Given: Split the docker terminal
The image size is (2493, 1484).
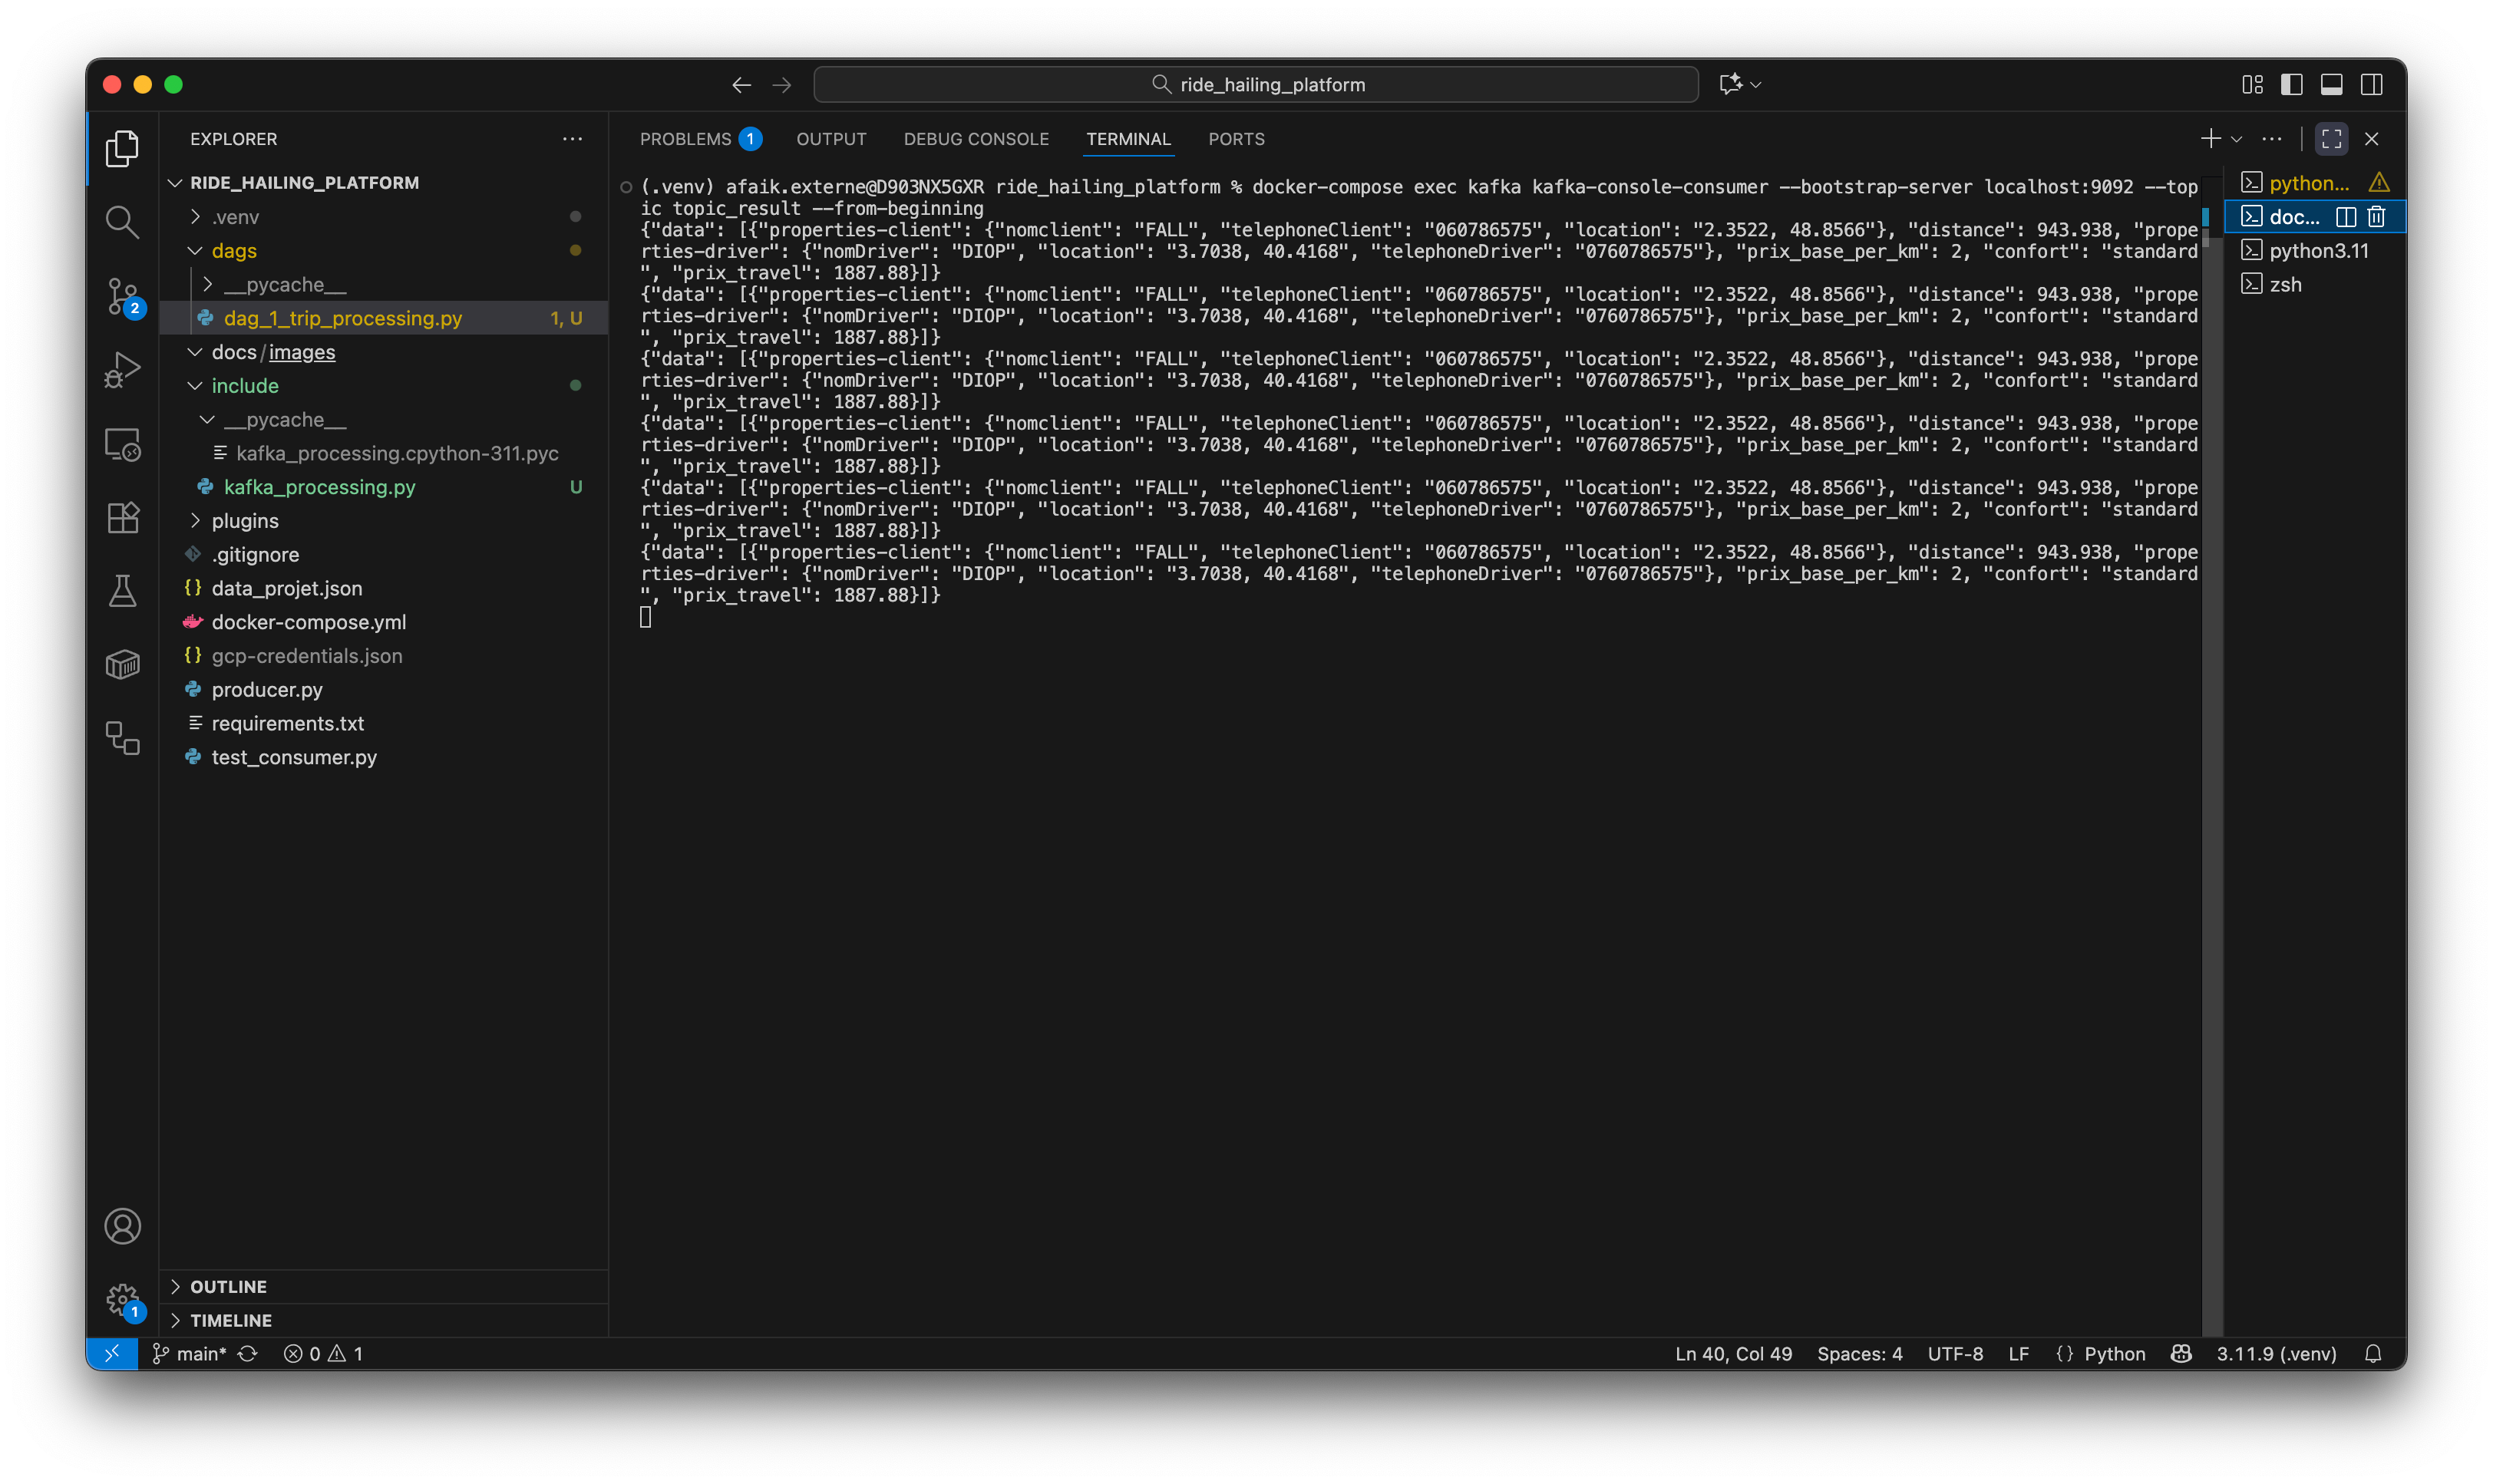Looking at the screenshot, I should (x=2345, y=216).
